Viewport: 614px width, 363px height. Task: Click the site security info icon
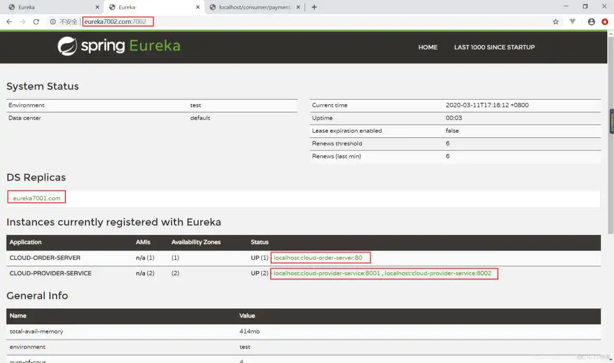pyautogui.click(x=52, y=21)
